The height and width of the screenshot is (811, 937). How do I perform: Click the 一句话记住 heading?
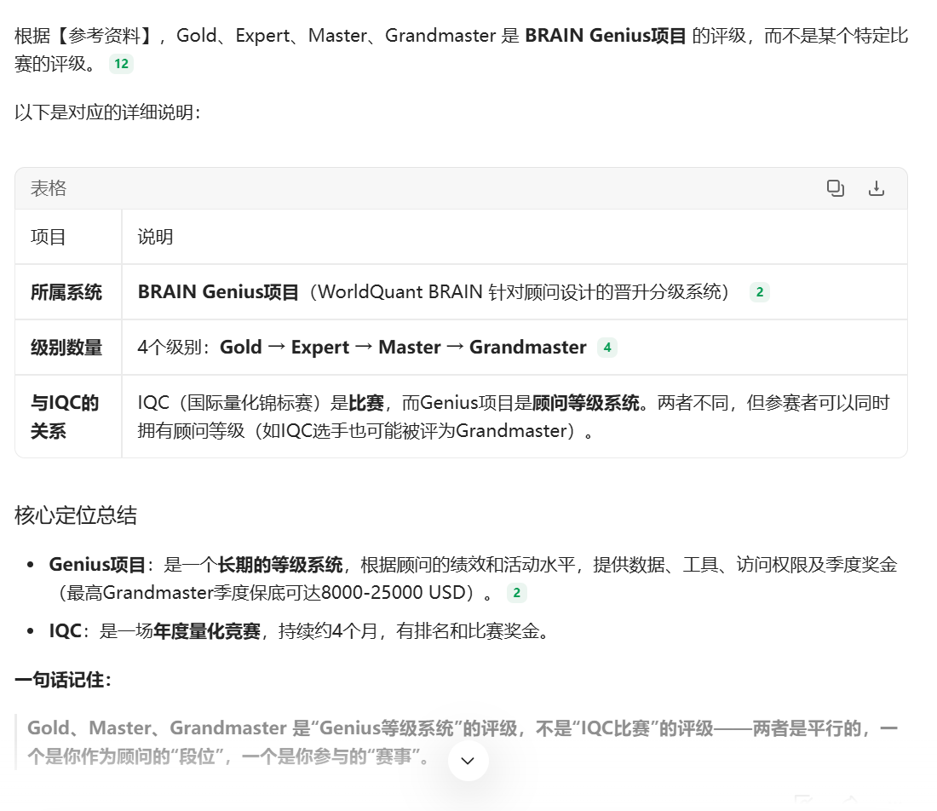(x=63, y=680)
